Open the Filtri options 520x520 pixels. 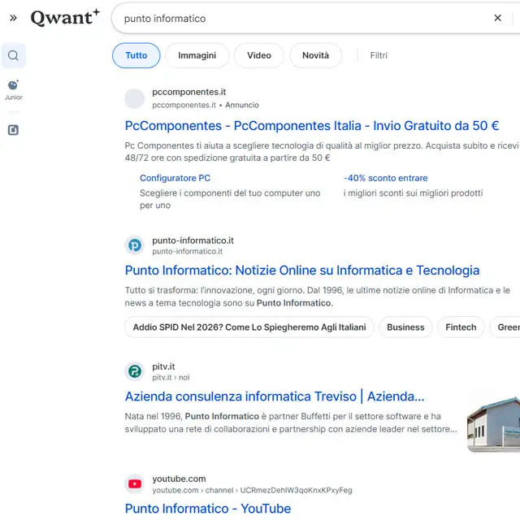[x=379, y=55]
